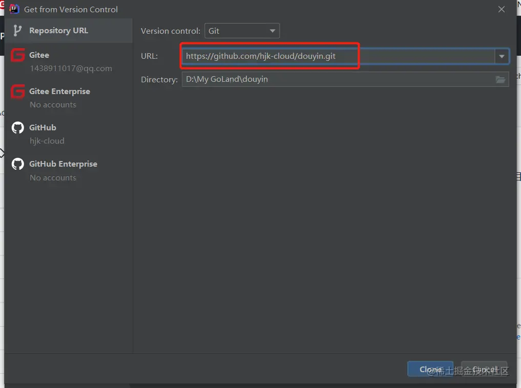The width and height of the screenshot is (521, 388).
Task: Open the Version control Git dropdown
Action: 242,31
